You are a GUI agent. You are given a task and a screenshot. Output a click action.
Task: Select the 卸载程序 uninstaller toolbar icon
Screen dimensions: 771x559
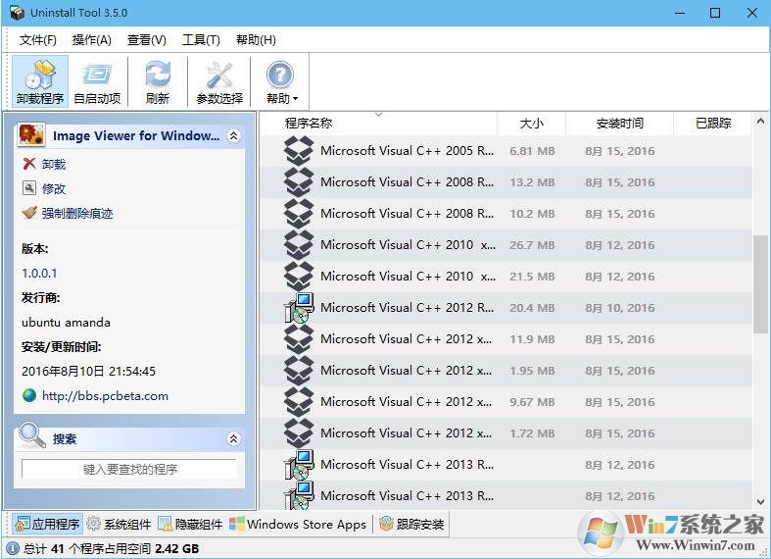[40, 81]
